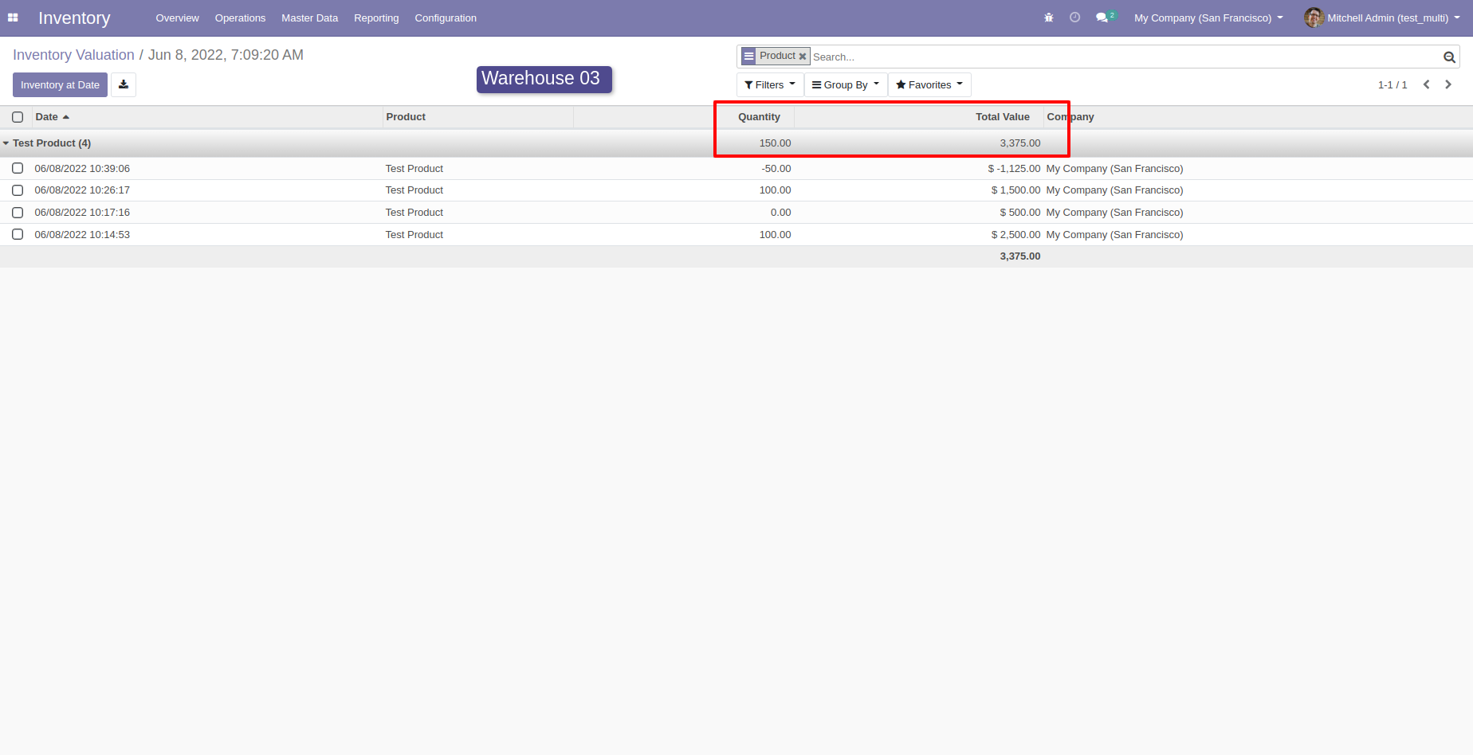Open the Filters dropdown

click(770, 84)
